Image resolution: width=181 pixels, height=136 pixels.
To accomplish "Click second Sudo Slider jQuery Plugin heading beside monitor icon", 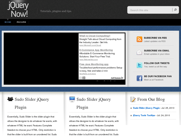I will pyautogui.click(x=94, y=103).
